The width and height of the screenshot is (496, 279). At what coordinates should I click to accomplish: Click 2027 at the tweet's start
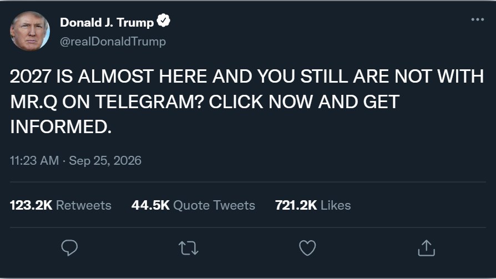click(31, 76)
